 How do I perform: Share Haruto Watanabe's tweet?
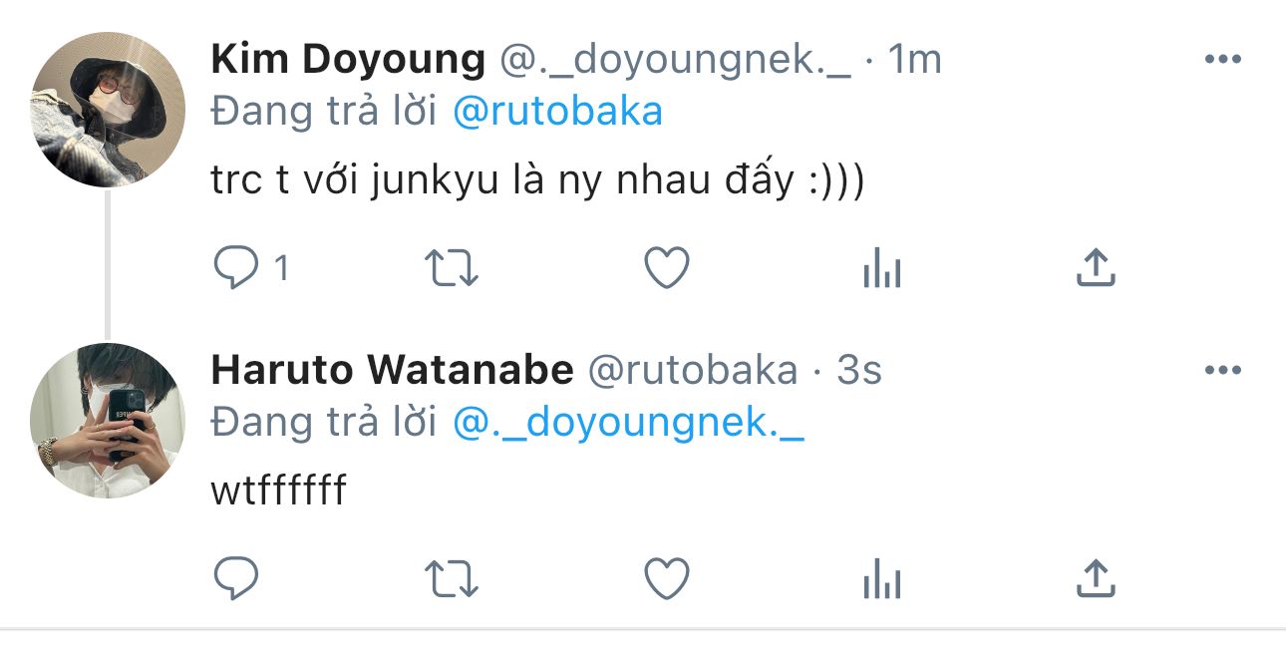1095,577
